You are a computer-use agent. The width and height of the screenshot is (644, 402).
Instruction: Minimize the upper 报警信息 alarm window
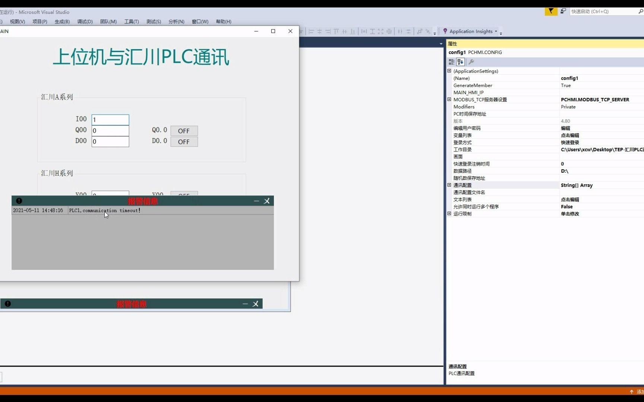tap(256, 201)
